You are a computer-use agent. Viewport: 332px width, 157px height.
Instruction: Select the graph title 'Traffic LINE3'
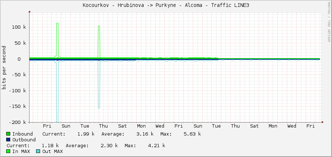(230, 5)
